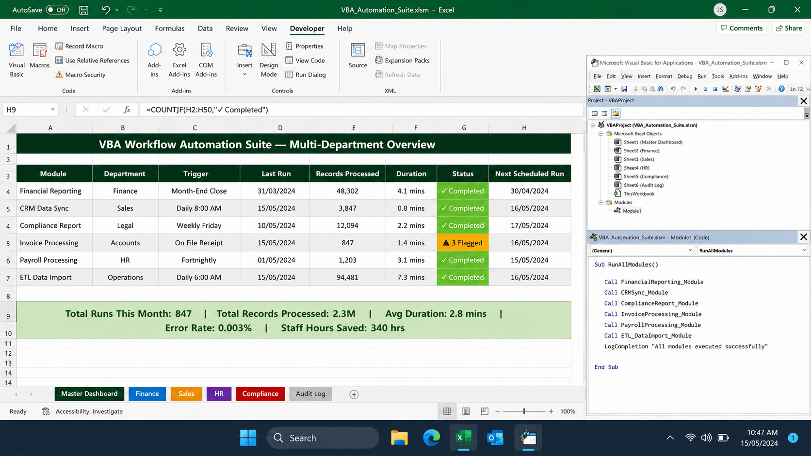Select the '3 Flagged' status cell
This screenshot has width=811, height=456.
463,243
